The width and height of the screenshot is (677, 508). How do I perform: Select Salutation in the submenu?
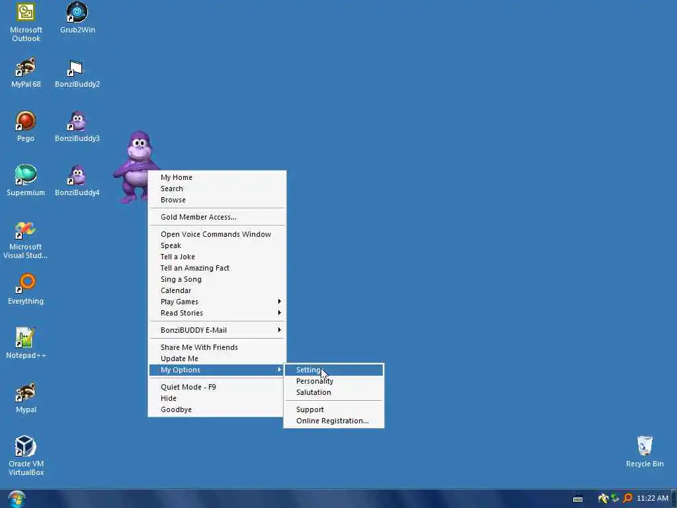point(334,392)
